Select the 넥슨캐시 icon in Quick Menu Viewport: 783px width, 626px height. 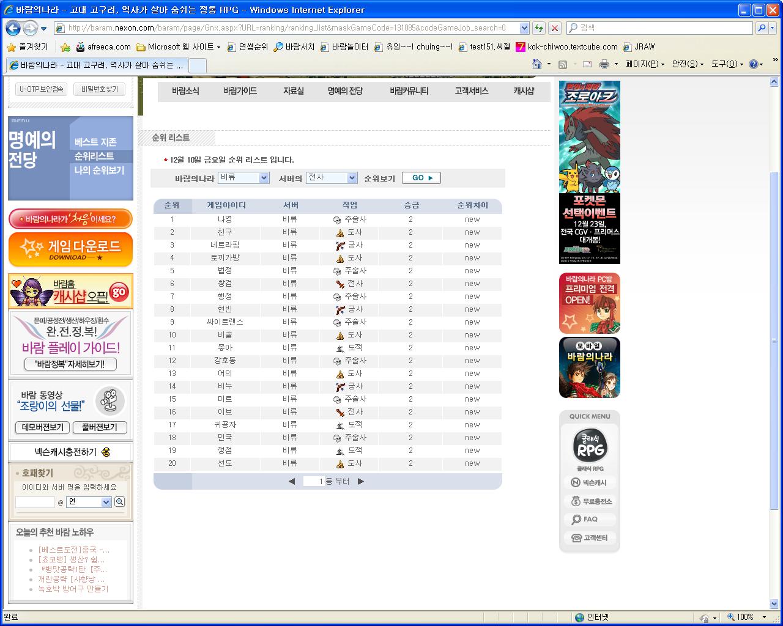pyautogui.click(x=589, y=482)
